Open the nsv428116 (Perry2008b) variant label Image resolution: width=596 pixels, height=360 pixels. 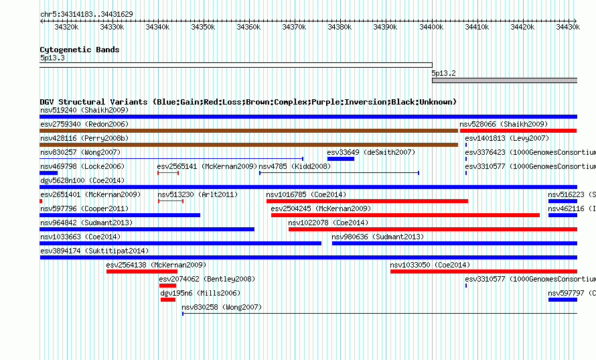[84, 138]
